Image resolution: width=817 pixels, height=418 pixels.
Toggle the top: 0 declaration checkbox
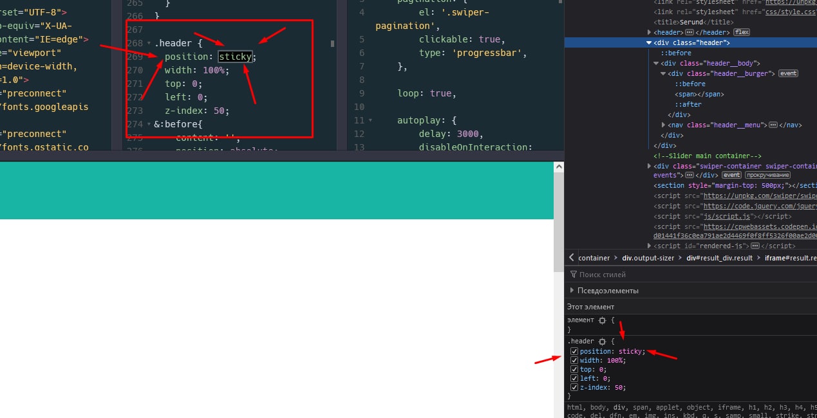[x=574, y=369]
